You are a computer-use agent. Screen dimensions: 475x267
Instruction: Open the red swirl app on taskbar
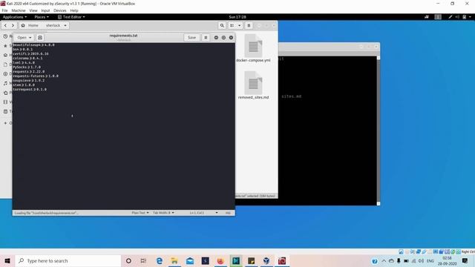point(282,260)
